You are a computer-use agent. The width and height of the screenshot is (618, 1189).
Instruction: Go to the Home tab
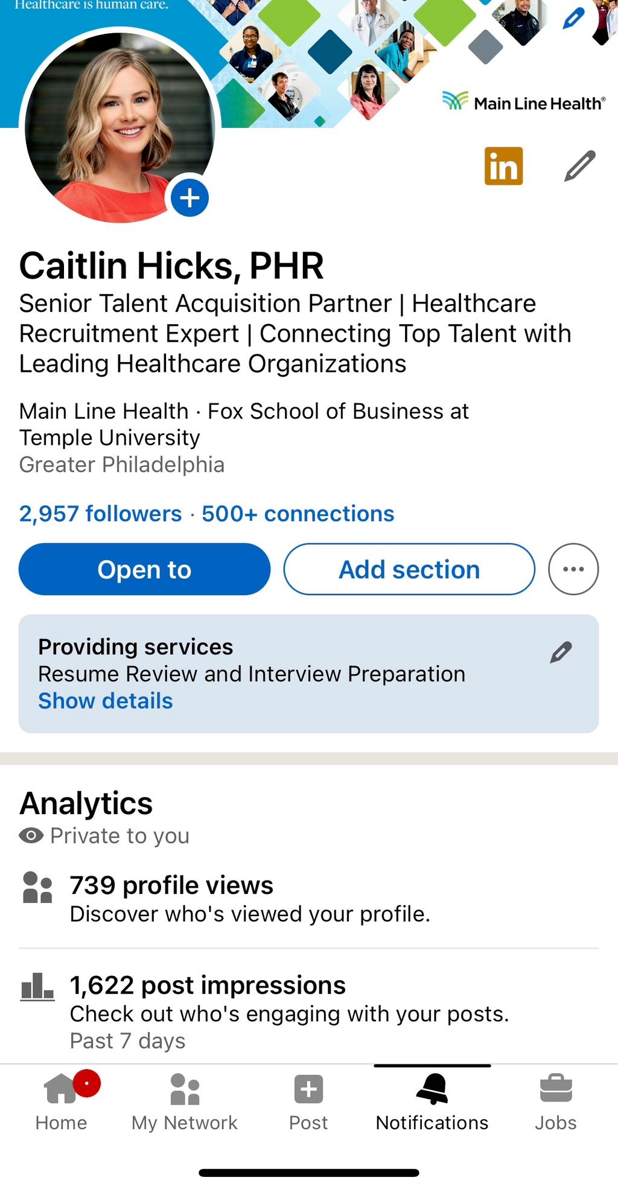click(x=62, y=1102)
